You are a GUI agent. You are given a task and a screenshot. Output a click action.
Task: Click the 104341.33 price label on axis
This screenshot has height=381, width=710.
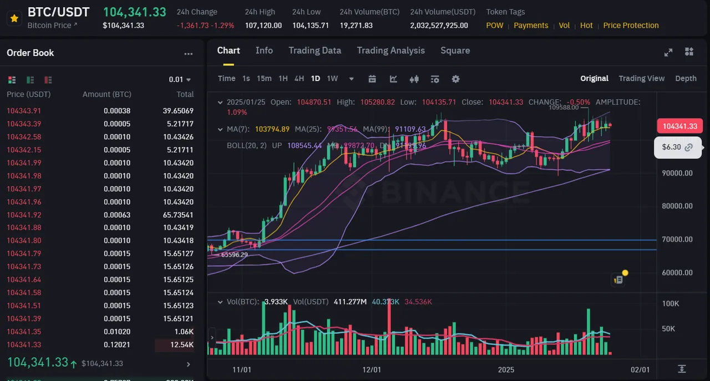[679, 126]
